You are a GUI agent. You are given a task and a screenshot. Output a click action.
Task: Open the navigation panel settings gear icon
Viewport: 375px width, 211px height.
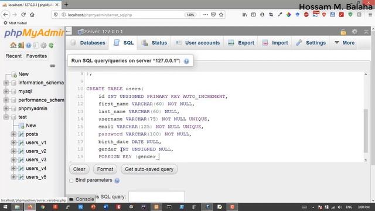click(x=43, y=45)
